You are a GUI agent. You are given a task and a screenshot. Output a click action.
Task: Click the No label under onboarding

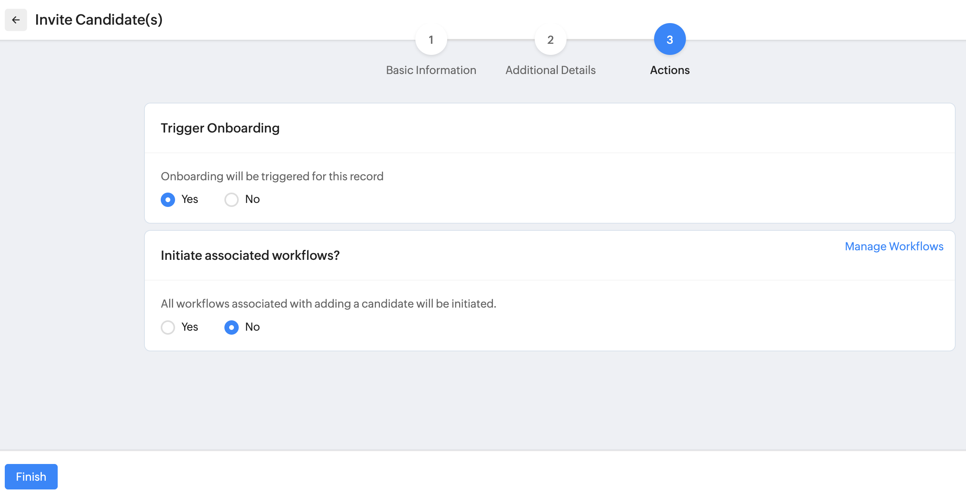(x=252, y=199)
